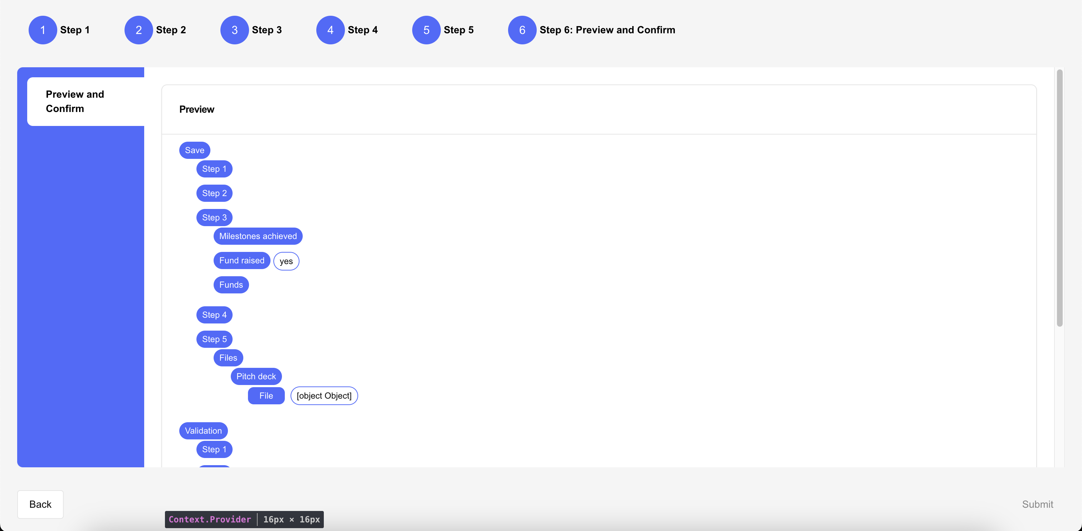Collapse the Save tree node
This screenshot has height=531, width=1082.
coord(195,150)
